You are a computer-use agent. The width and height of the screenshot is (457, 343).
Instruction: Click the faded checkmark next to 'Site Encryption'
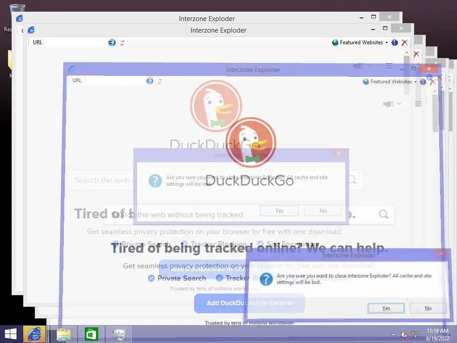pos(260,244)
